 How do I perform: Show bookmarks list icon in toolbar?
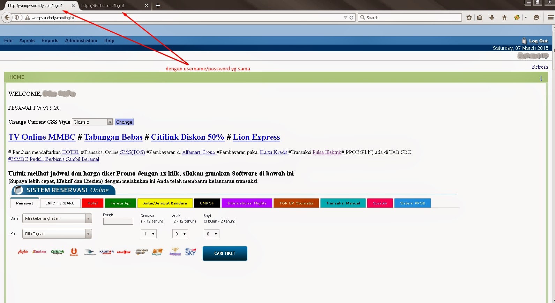480,17
